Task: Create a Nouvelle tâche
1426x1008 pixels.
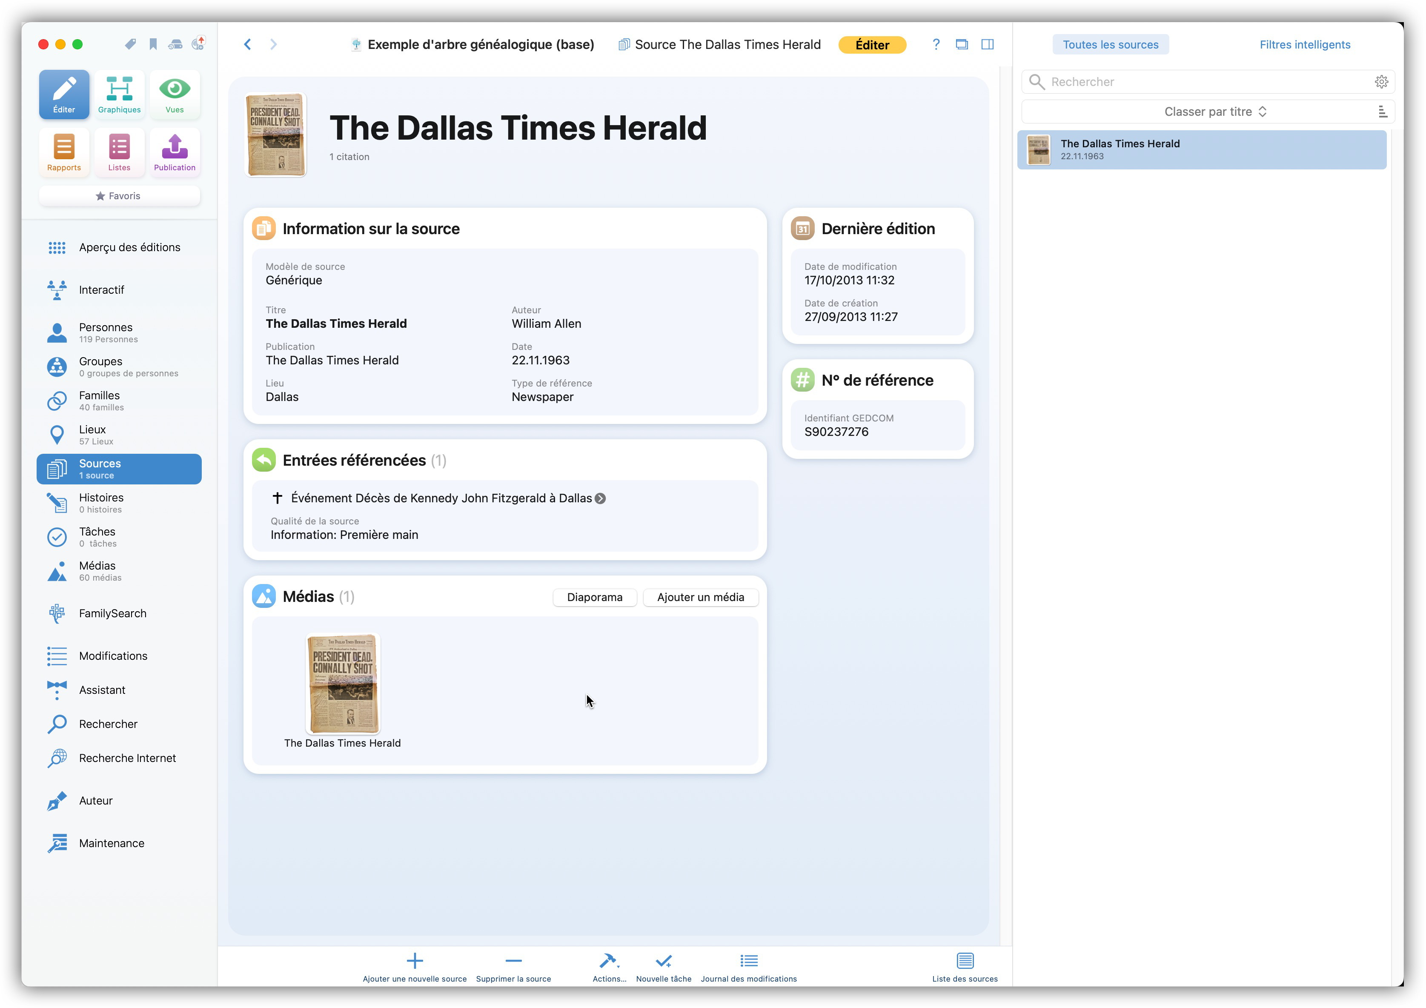Action: click(664, 968)
